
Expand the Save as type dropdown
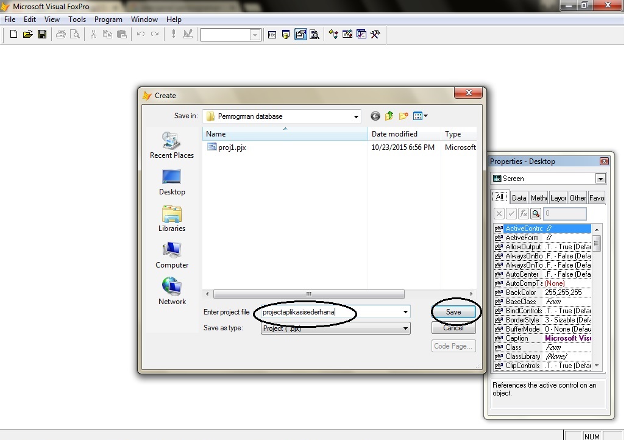point(405,328)
